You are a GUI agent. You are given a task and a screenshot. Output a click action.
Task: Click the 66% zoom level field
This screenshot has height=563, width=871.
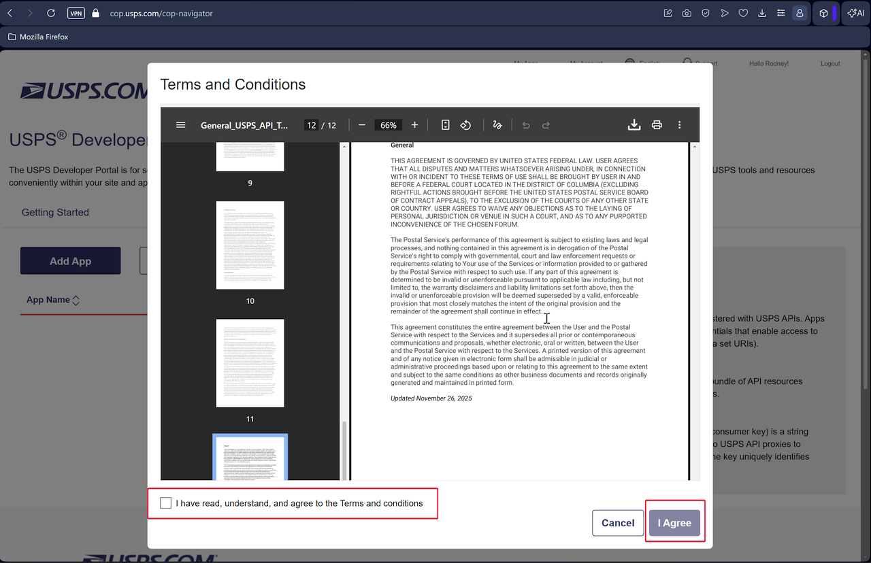point(389,125)
